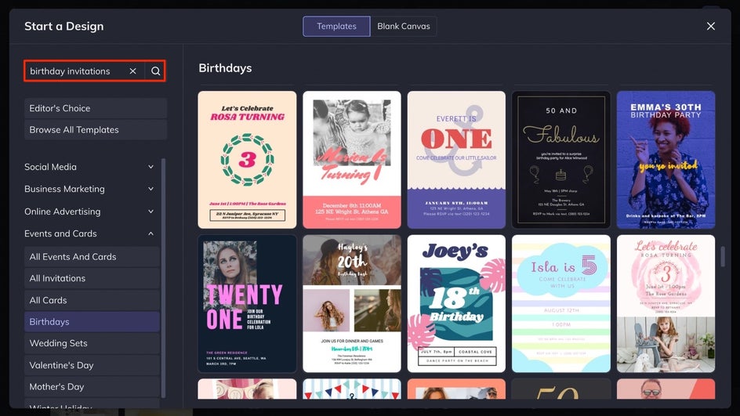Choose the pink watercolor Let's celebrate template
This screenshot has width=740, height=416.
click(x=666, y=304)
